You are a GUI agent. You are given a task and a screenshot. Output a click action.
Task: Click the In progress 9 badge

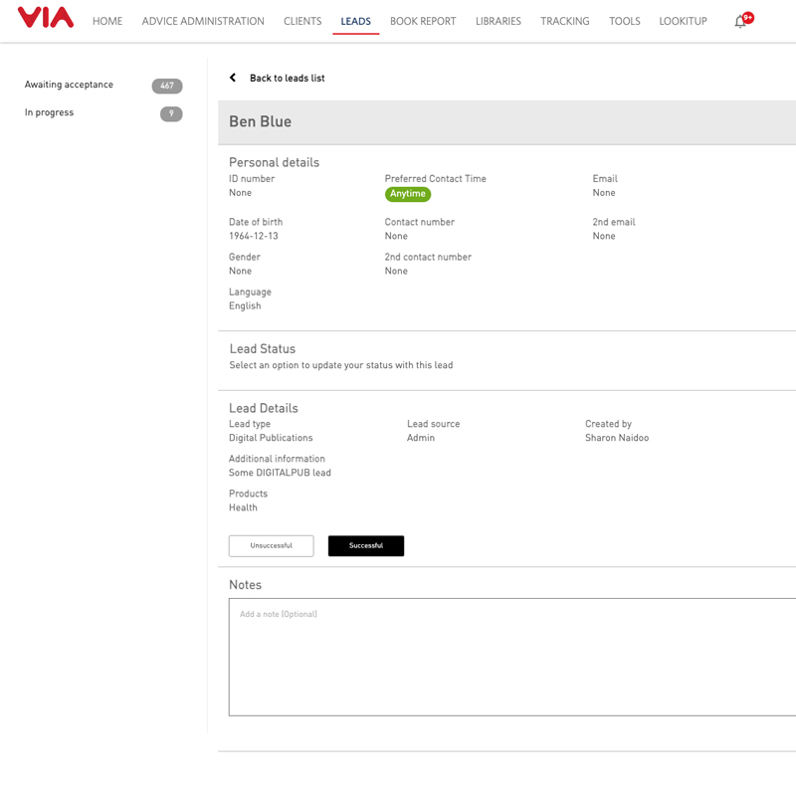click(171, 113)
